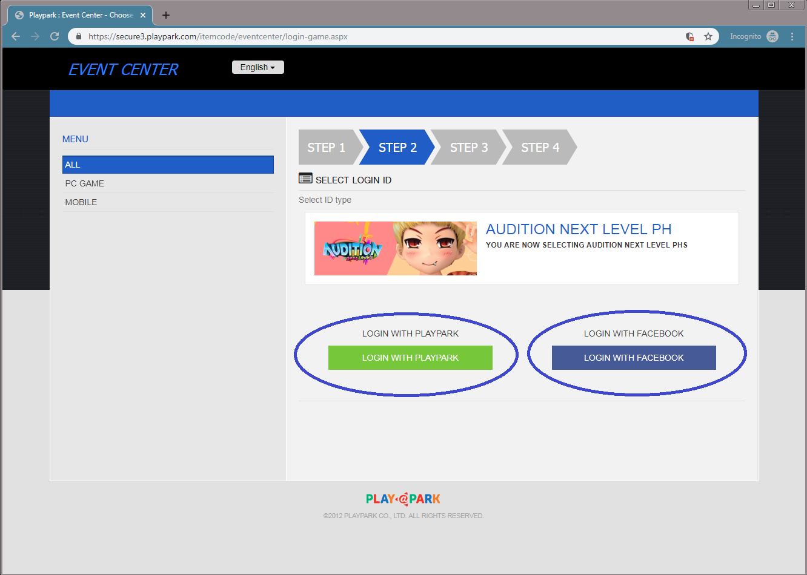The height and width of the screenshot is (575, 807).
Task: Click the blocked cookies shield icon
Action: tap(689, 36)
